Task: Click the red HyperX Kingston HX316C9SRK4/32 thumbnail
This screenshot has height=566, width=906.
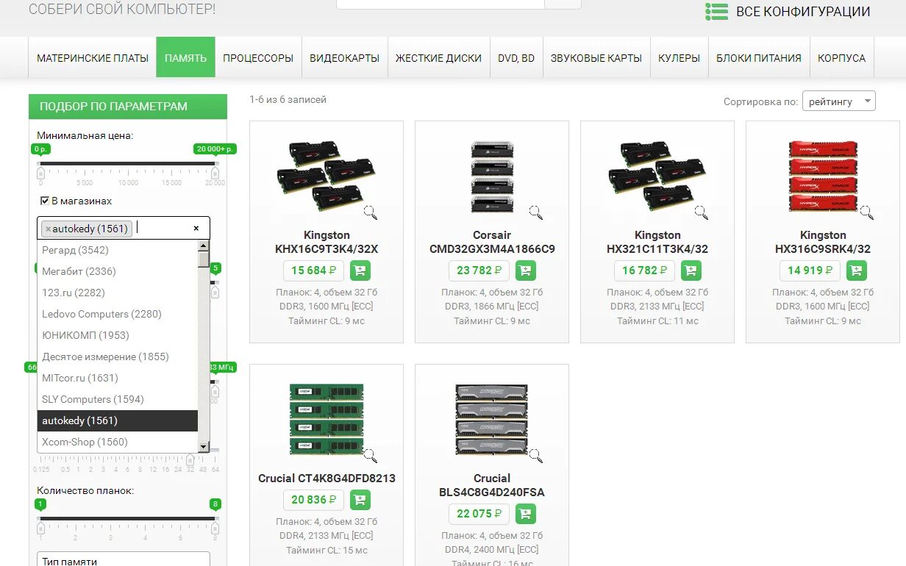Action: (823, 176)
